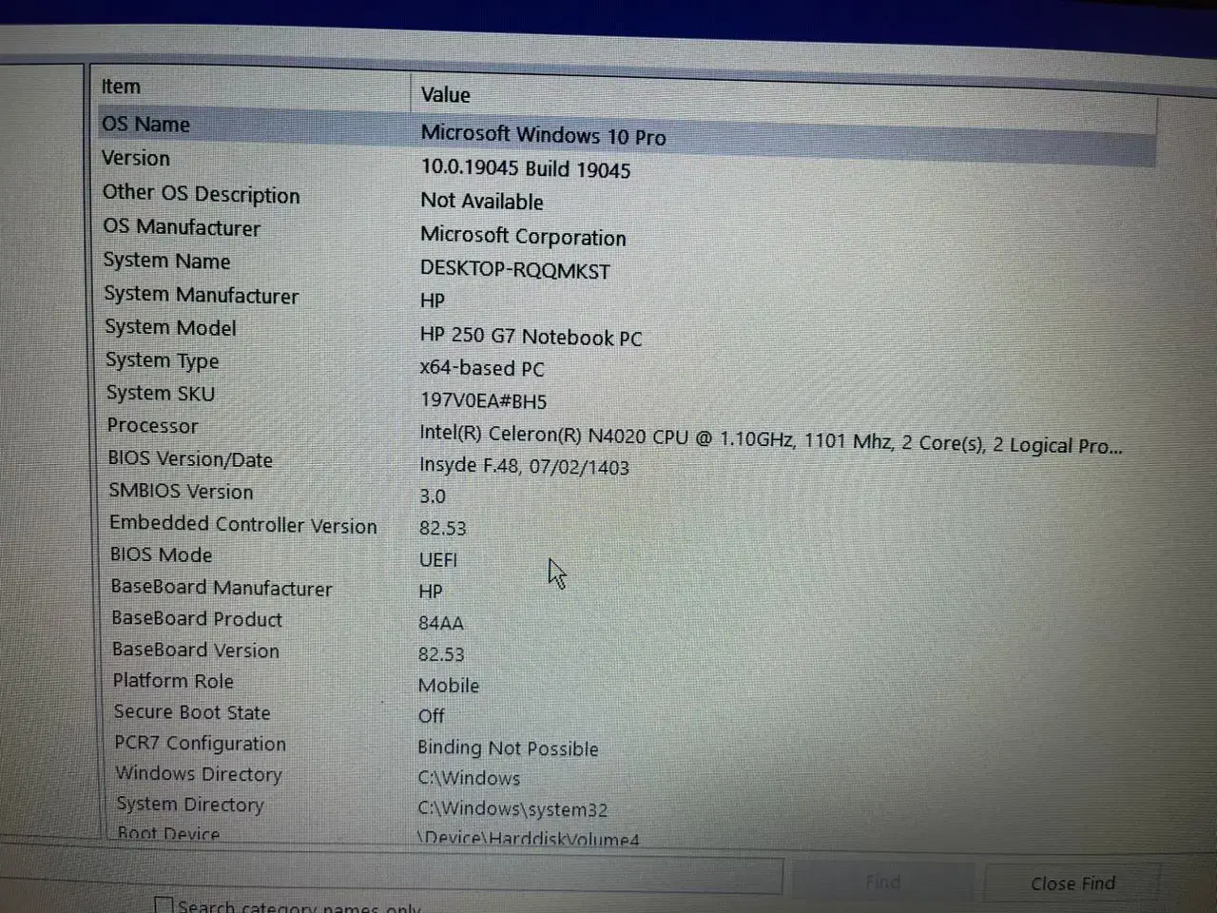The image size is (1217, 913).
Task: Click the Close Find button
Action: [1072, 884]
